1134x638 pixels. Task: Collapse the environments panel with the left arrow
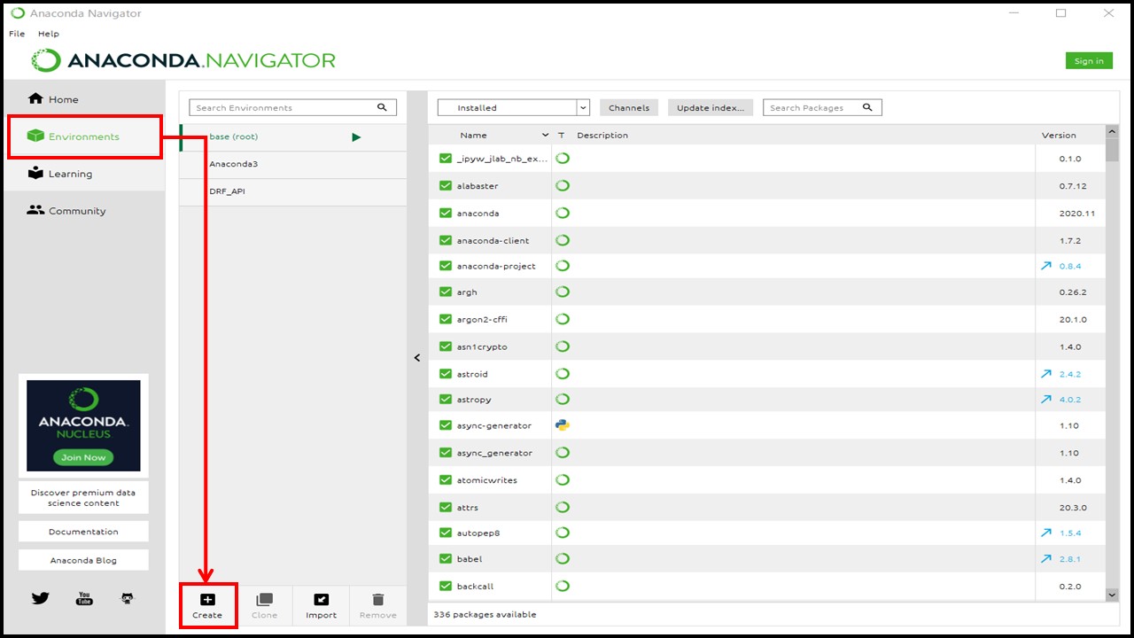(x=417, y=358)
